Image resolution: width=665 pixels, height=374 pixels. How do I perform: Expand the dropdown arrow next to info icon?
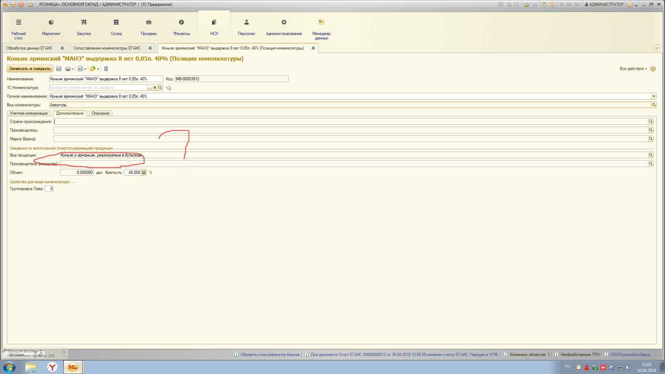pyautogui.click(x=636, y=5)
